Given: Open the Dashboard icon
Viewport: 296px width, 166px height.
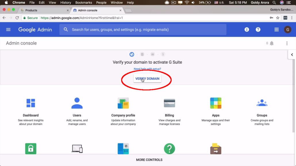Looking at the screenshot, I should click(x=30, y=103).
